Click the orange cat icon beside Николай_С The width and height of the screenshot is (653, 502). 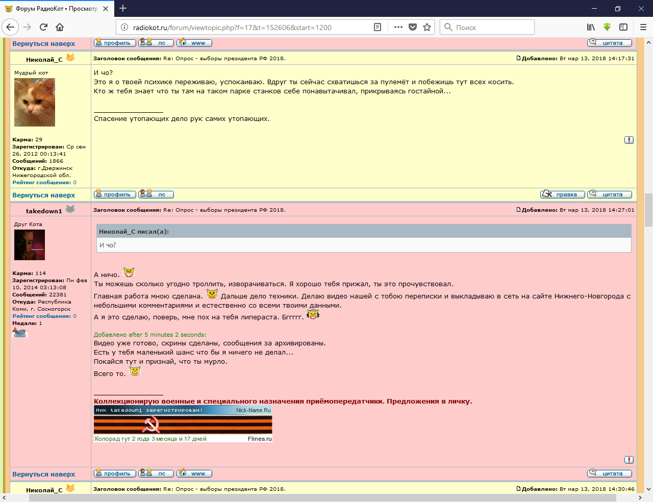[x=70, y=57]
